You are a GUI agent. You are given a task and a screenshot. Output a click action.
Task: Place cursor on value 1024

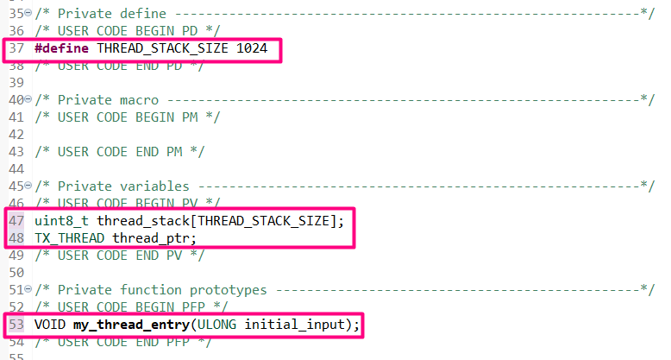point(252,48)
